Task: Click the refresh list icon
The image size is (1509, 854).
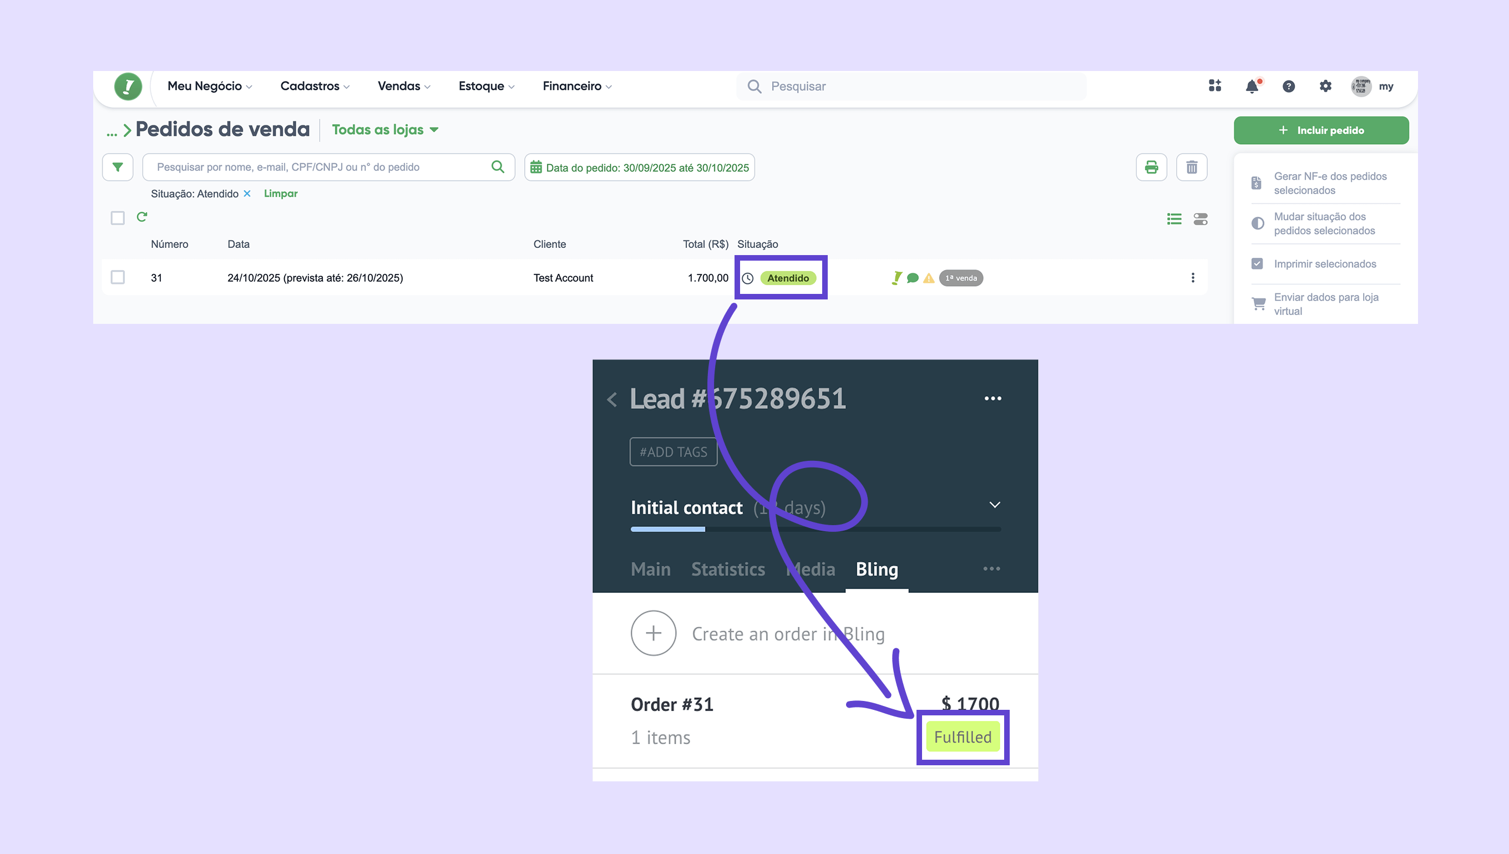Action: pyautogui.click(x=142, y=217)
